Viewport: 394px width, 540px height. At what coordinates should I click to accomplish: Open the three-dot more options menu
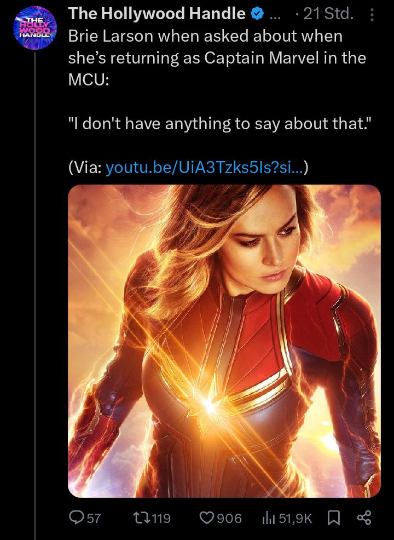point(372,14)
